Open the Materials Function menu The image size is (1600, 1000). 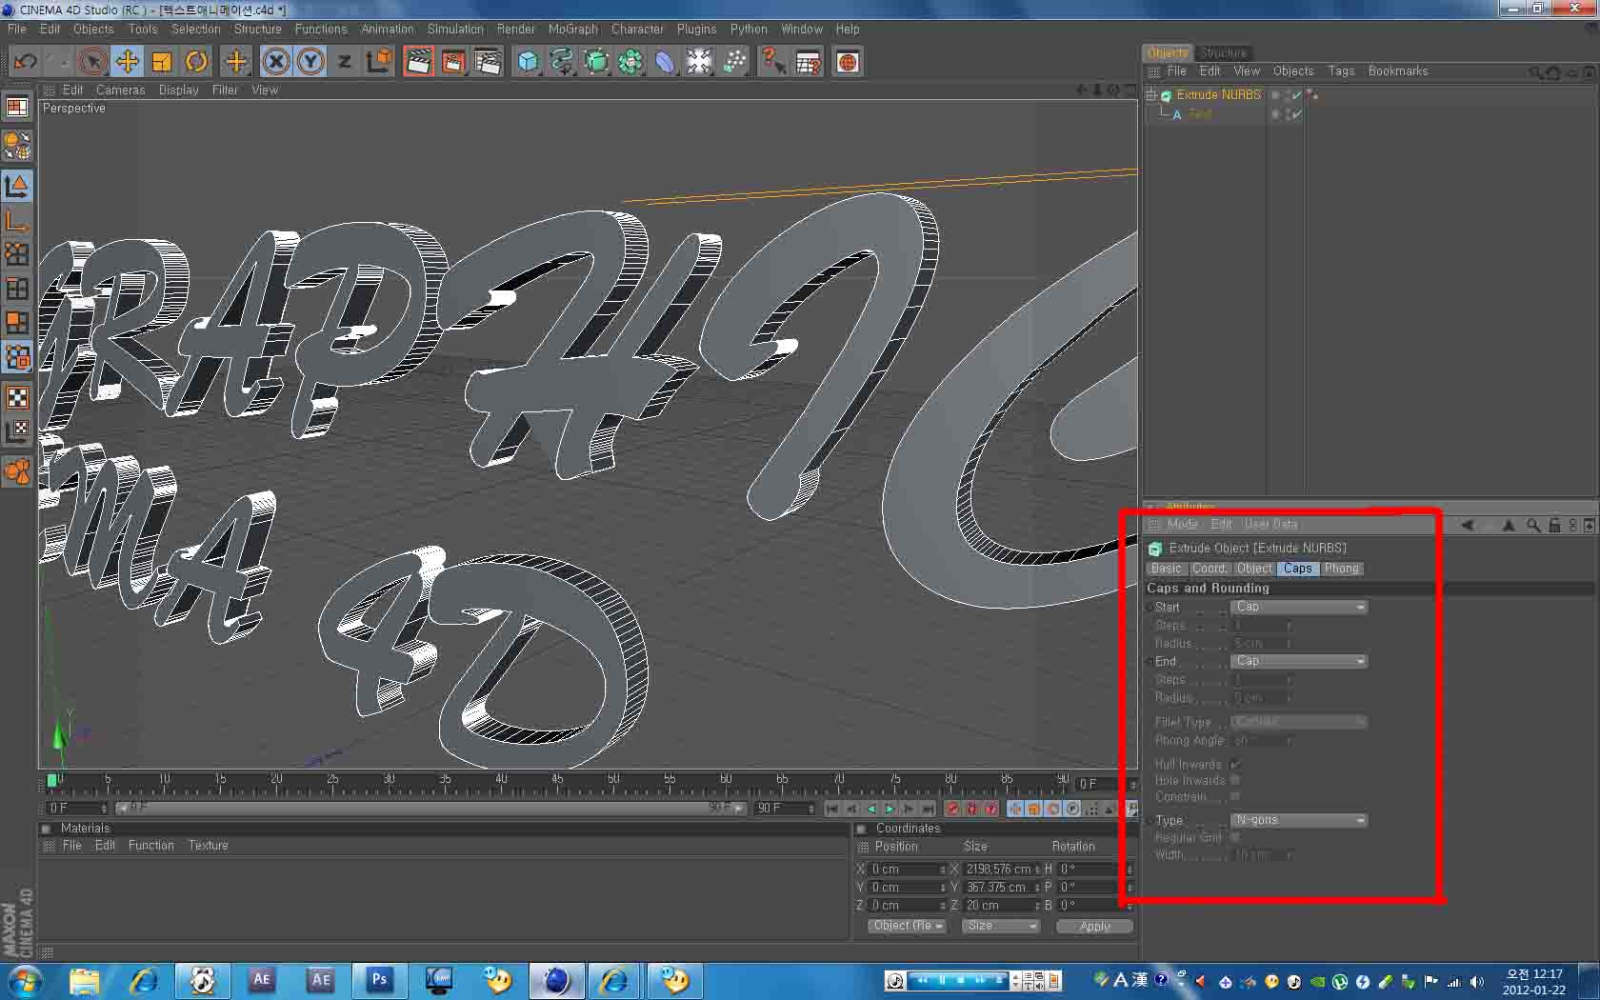[x=151, y=846]
